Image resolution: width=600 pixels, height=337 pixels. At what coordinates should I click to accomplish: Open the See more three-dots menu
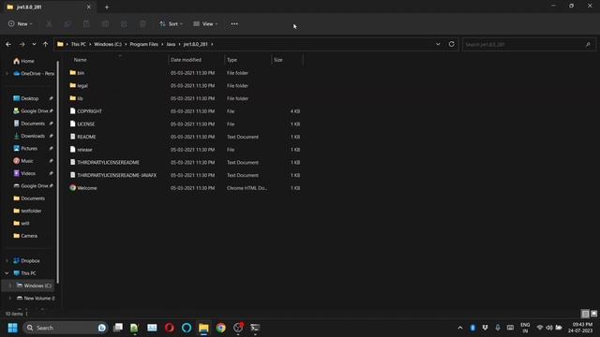coord(234,23)
